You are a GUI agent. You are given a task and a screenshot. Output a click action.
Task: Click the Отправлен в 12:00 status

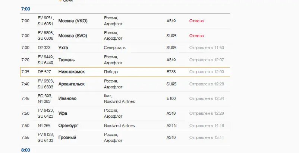point(207,72)
